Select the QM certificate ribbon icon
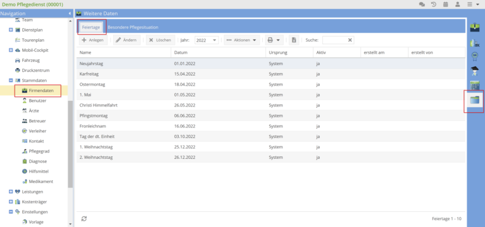 [474, 57]
